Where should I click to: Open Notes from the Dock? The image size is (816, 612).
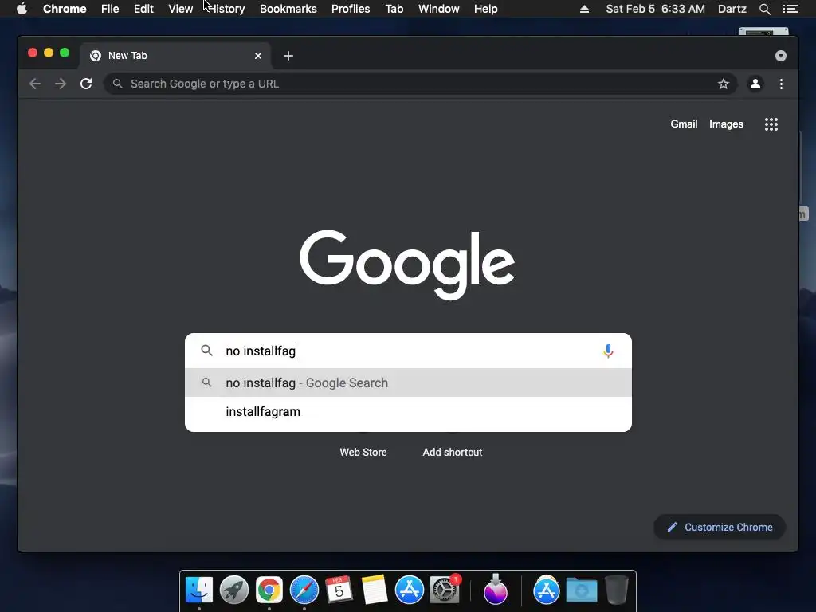[375, 590]
